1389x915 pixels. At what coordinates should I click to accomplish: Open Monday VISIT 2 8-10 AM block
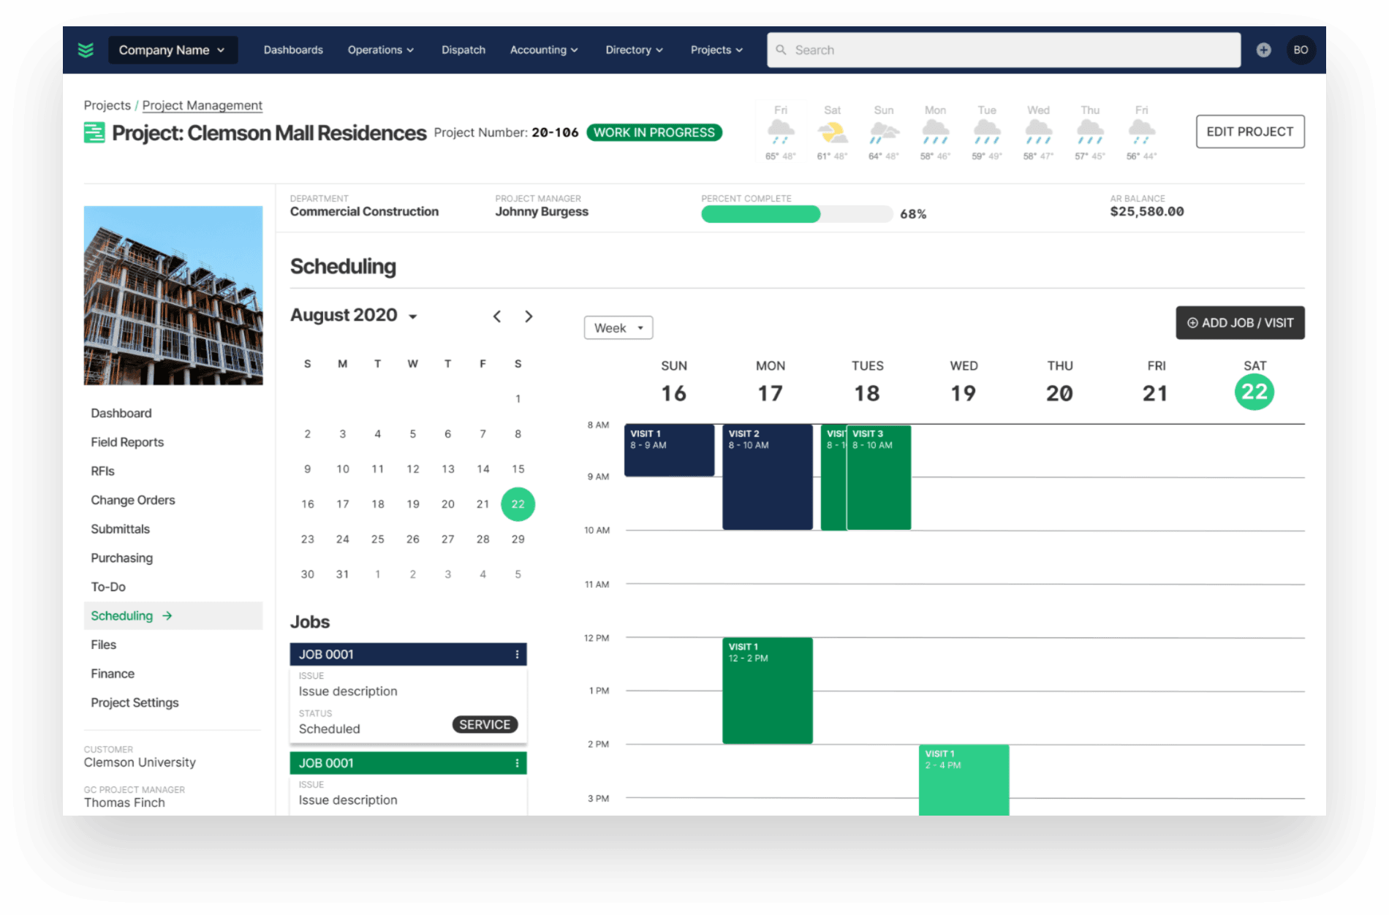[x=768, y=477]
